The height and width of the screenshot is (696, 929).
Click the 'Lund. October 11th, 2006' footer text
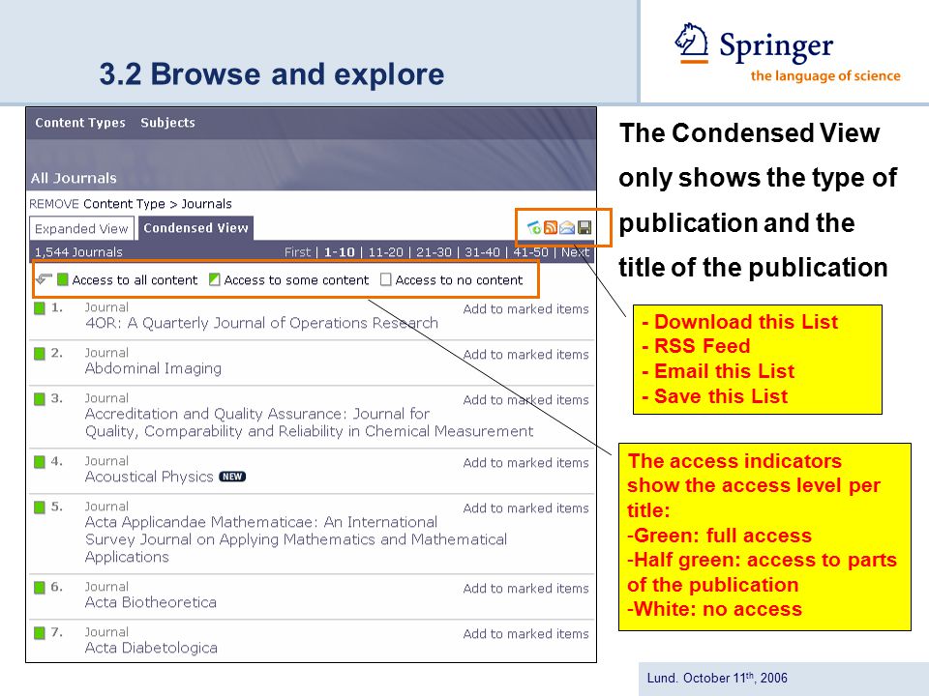(717, 678)
